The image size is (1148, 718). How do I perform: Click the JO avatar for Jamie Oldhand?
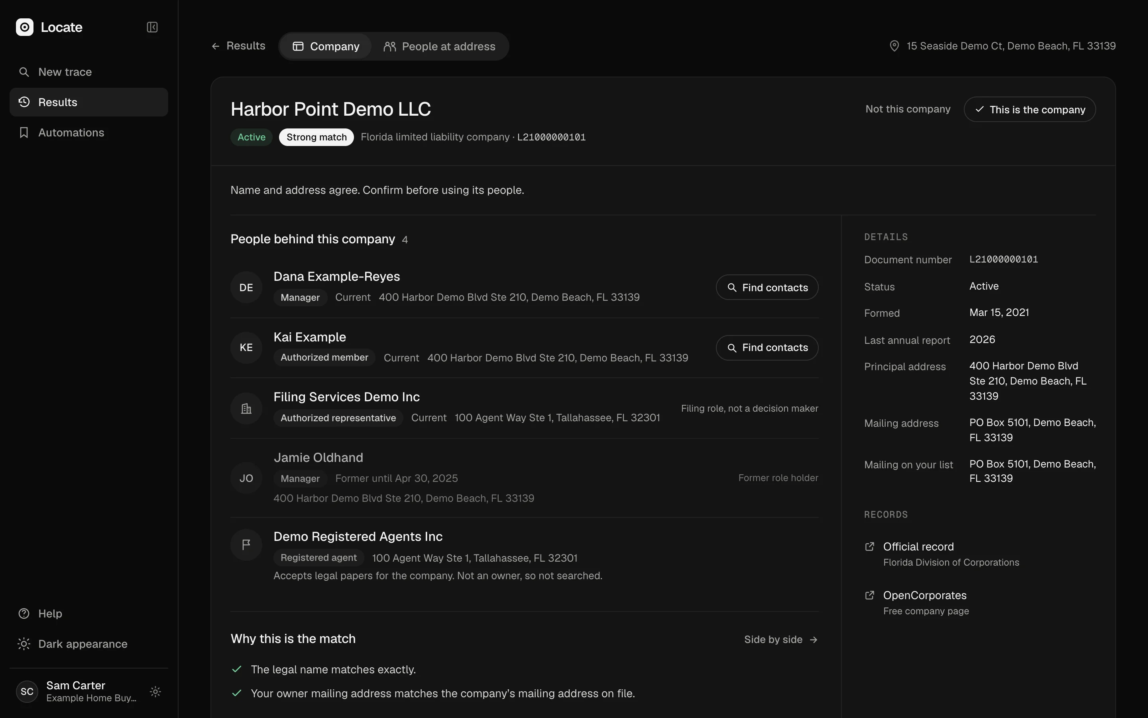coord(246,478)
